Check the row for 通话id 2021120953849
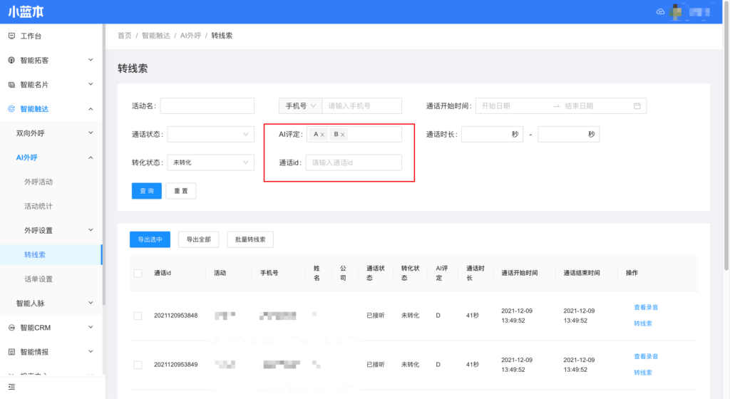 [138, 365]
